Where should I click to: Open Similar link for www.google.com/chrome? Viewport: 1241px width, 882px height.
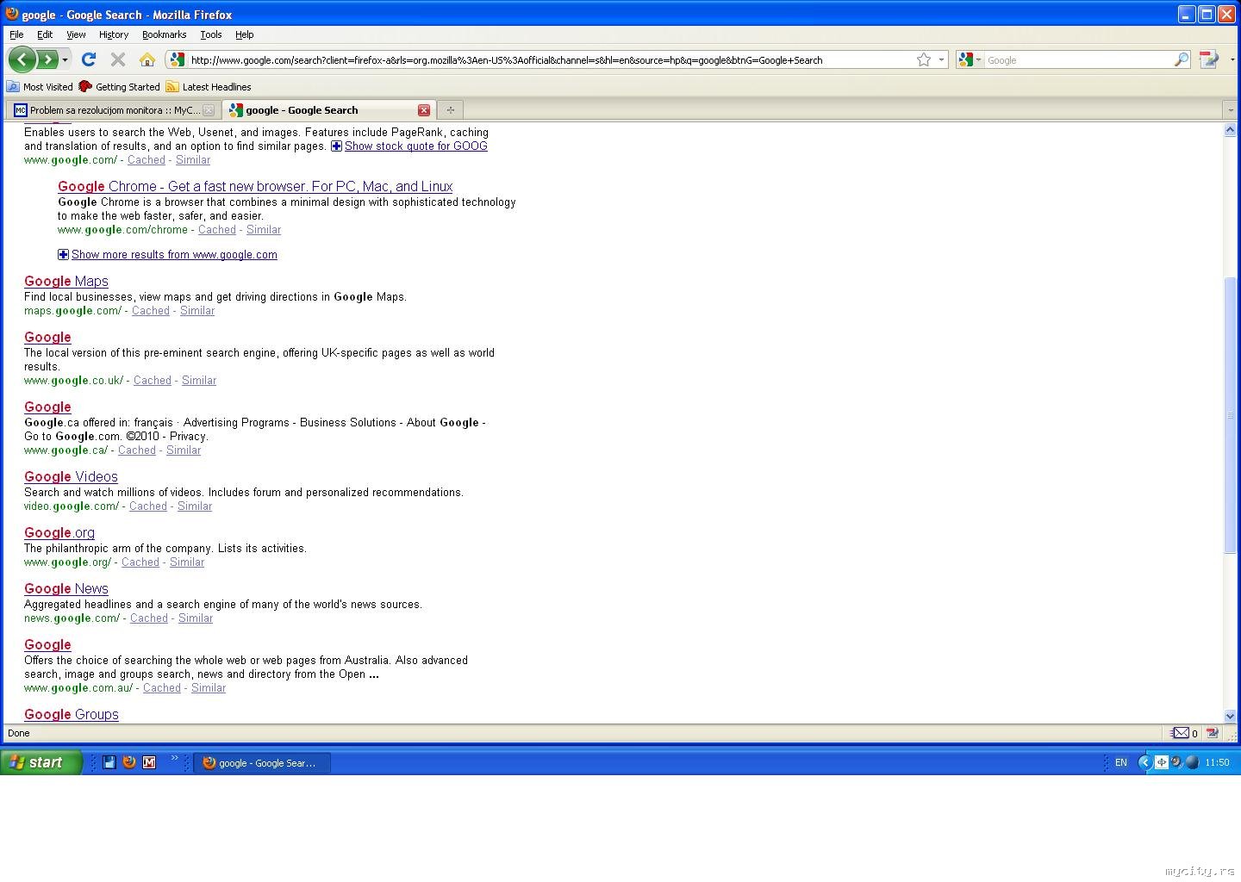pyautogui.click(x=264, y=230)
